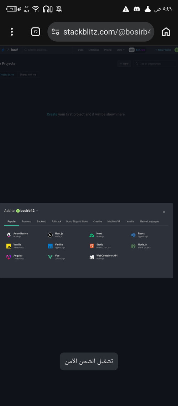Click the New Project button
This screenshot has width=178, height=406.
[163, 50]
